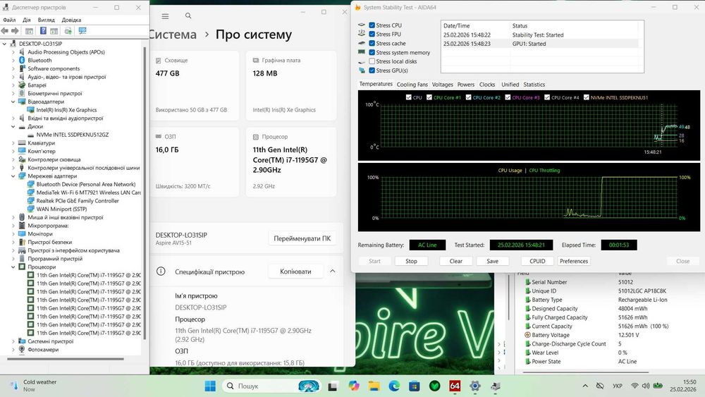Switch to AIDA64 taskbar icon
The image size is (705, 397).
pos(455,386)
